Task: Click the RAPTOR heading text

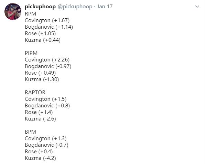Action: (35, 92)
